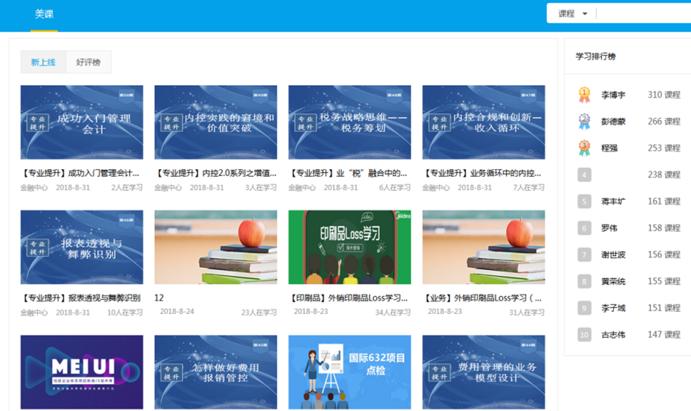Click the rank 4 badge icon
691x411 pixels.
[x=584, y=175]
